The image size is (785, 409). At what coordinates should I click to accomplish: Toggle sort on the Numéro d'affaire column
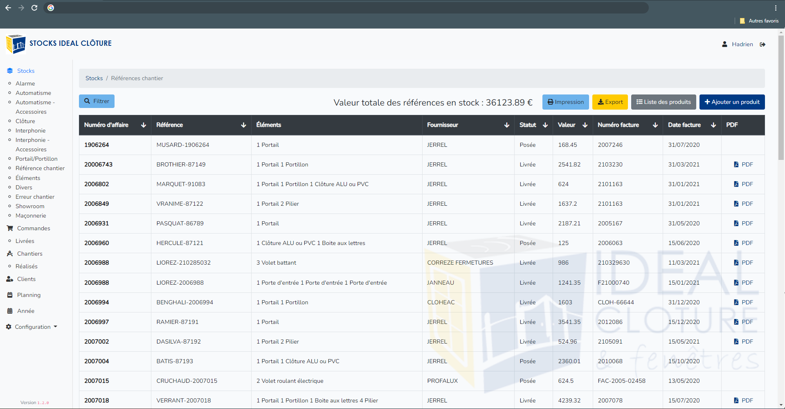pos(144,125)
